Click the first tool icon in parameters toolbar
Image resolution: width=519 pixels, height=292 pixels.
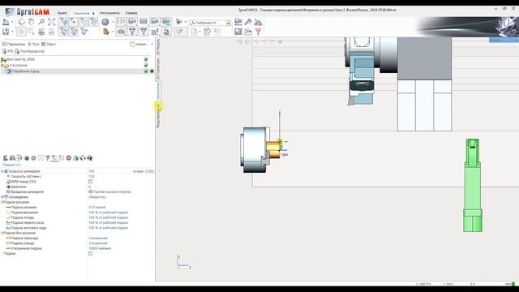pos(6,158)
